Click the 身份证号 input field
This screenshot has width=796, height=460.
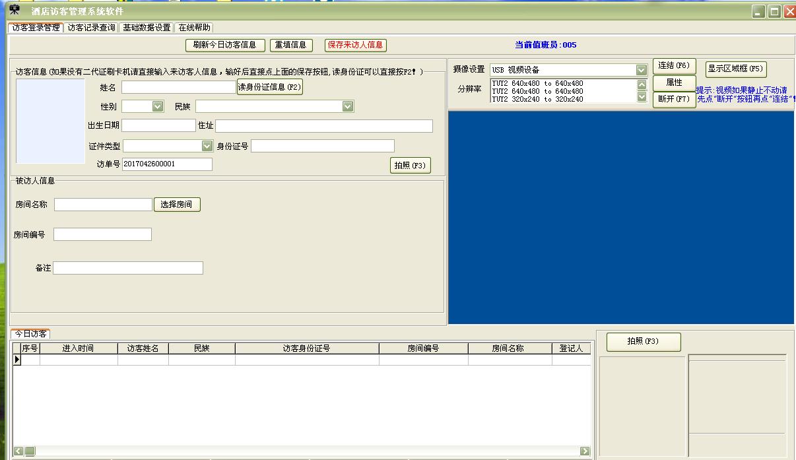tap(322, 146)
